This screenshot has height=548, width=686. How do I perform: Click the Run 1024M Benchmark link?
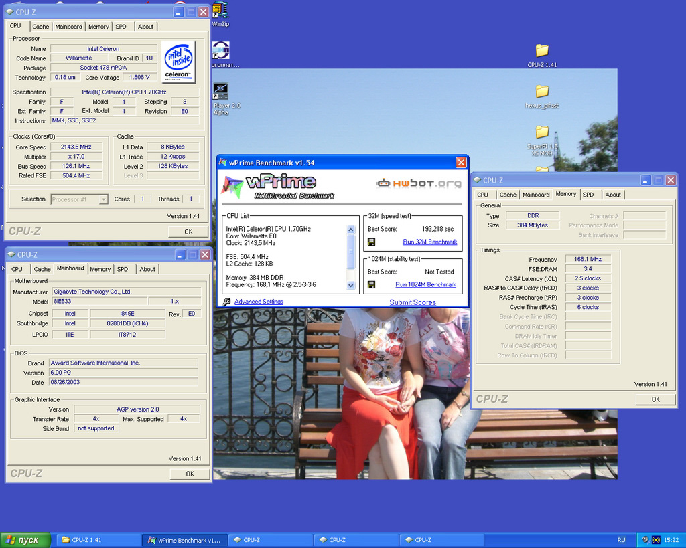click(x=425, y=284)
